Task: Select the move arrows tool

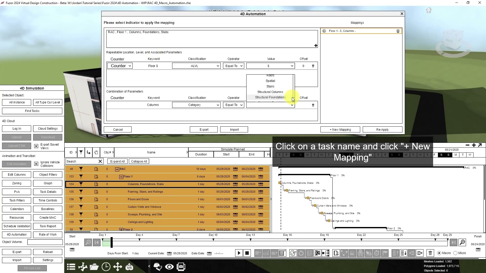Action: 118,267
